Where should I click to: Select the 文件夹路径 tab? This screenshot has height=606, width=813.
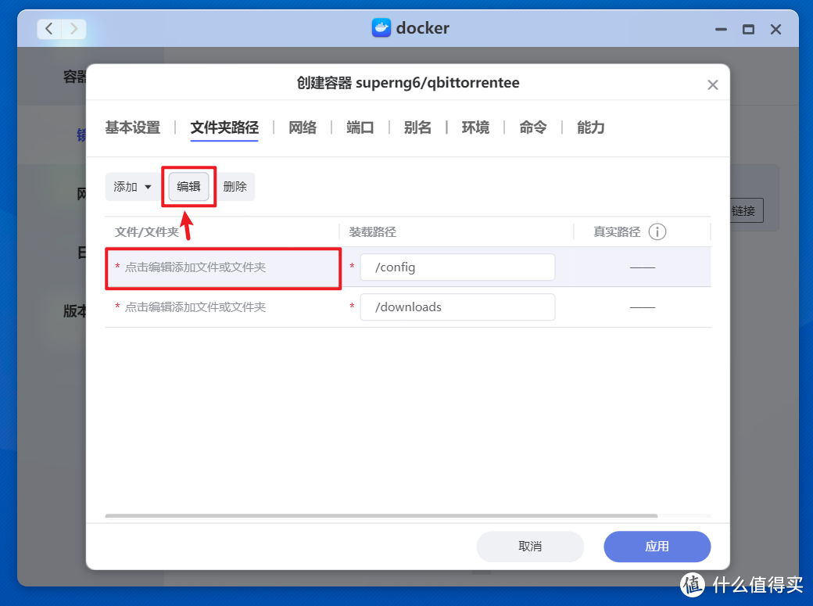224,127
